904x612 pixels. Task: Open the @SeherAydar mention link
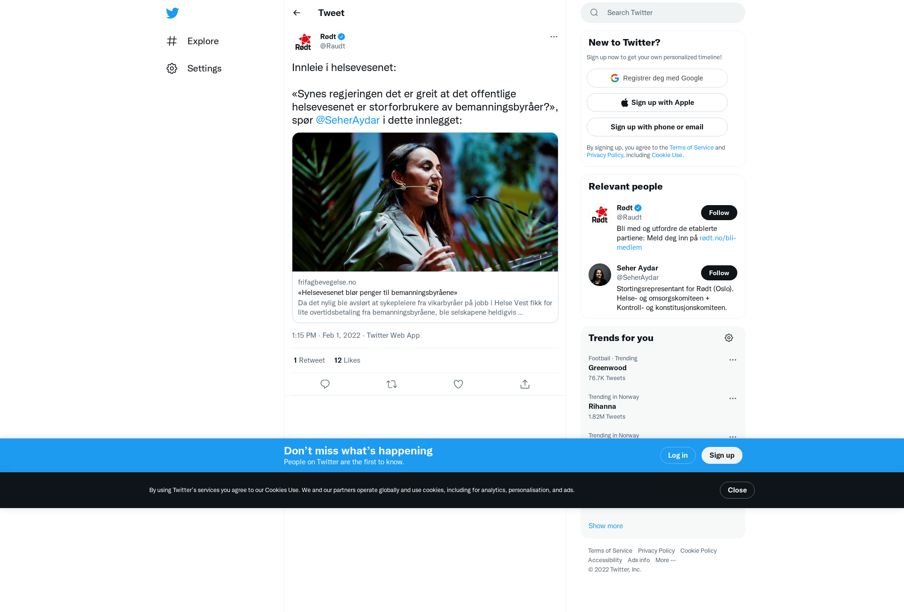tap(347, 120)
